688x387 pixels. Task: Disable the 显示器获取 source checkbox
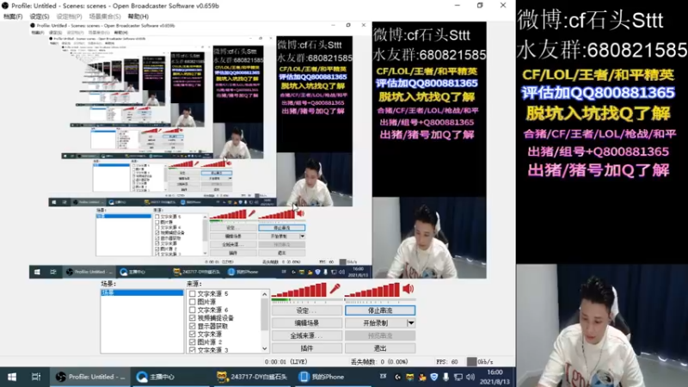click(x=192, y=326)
